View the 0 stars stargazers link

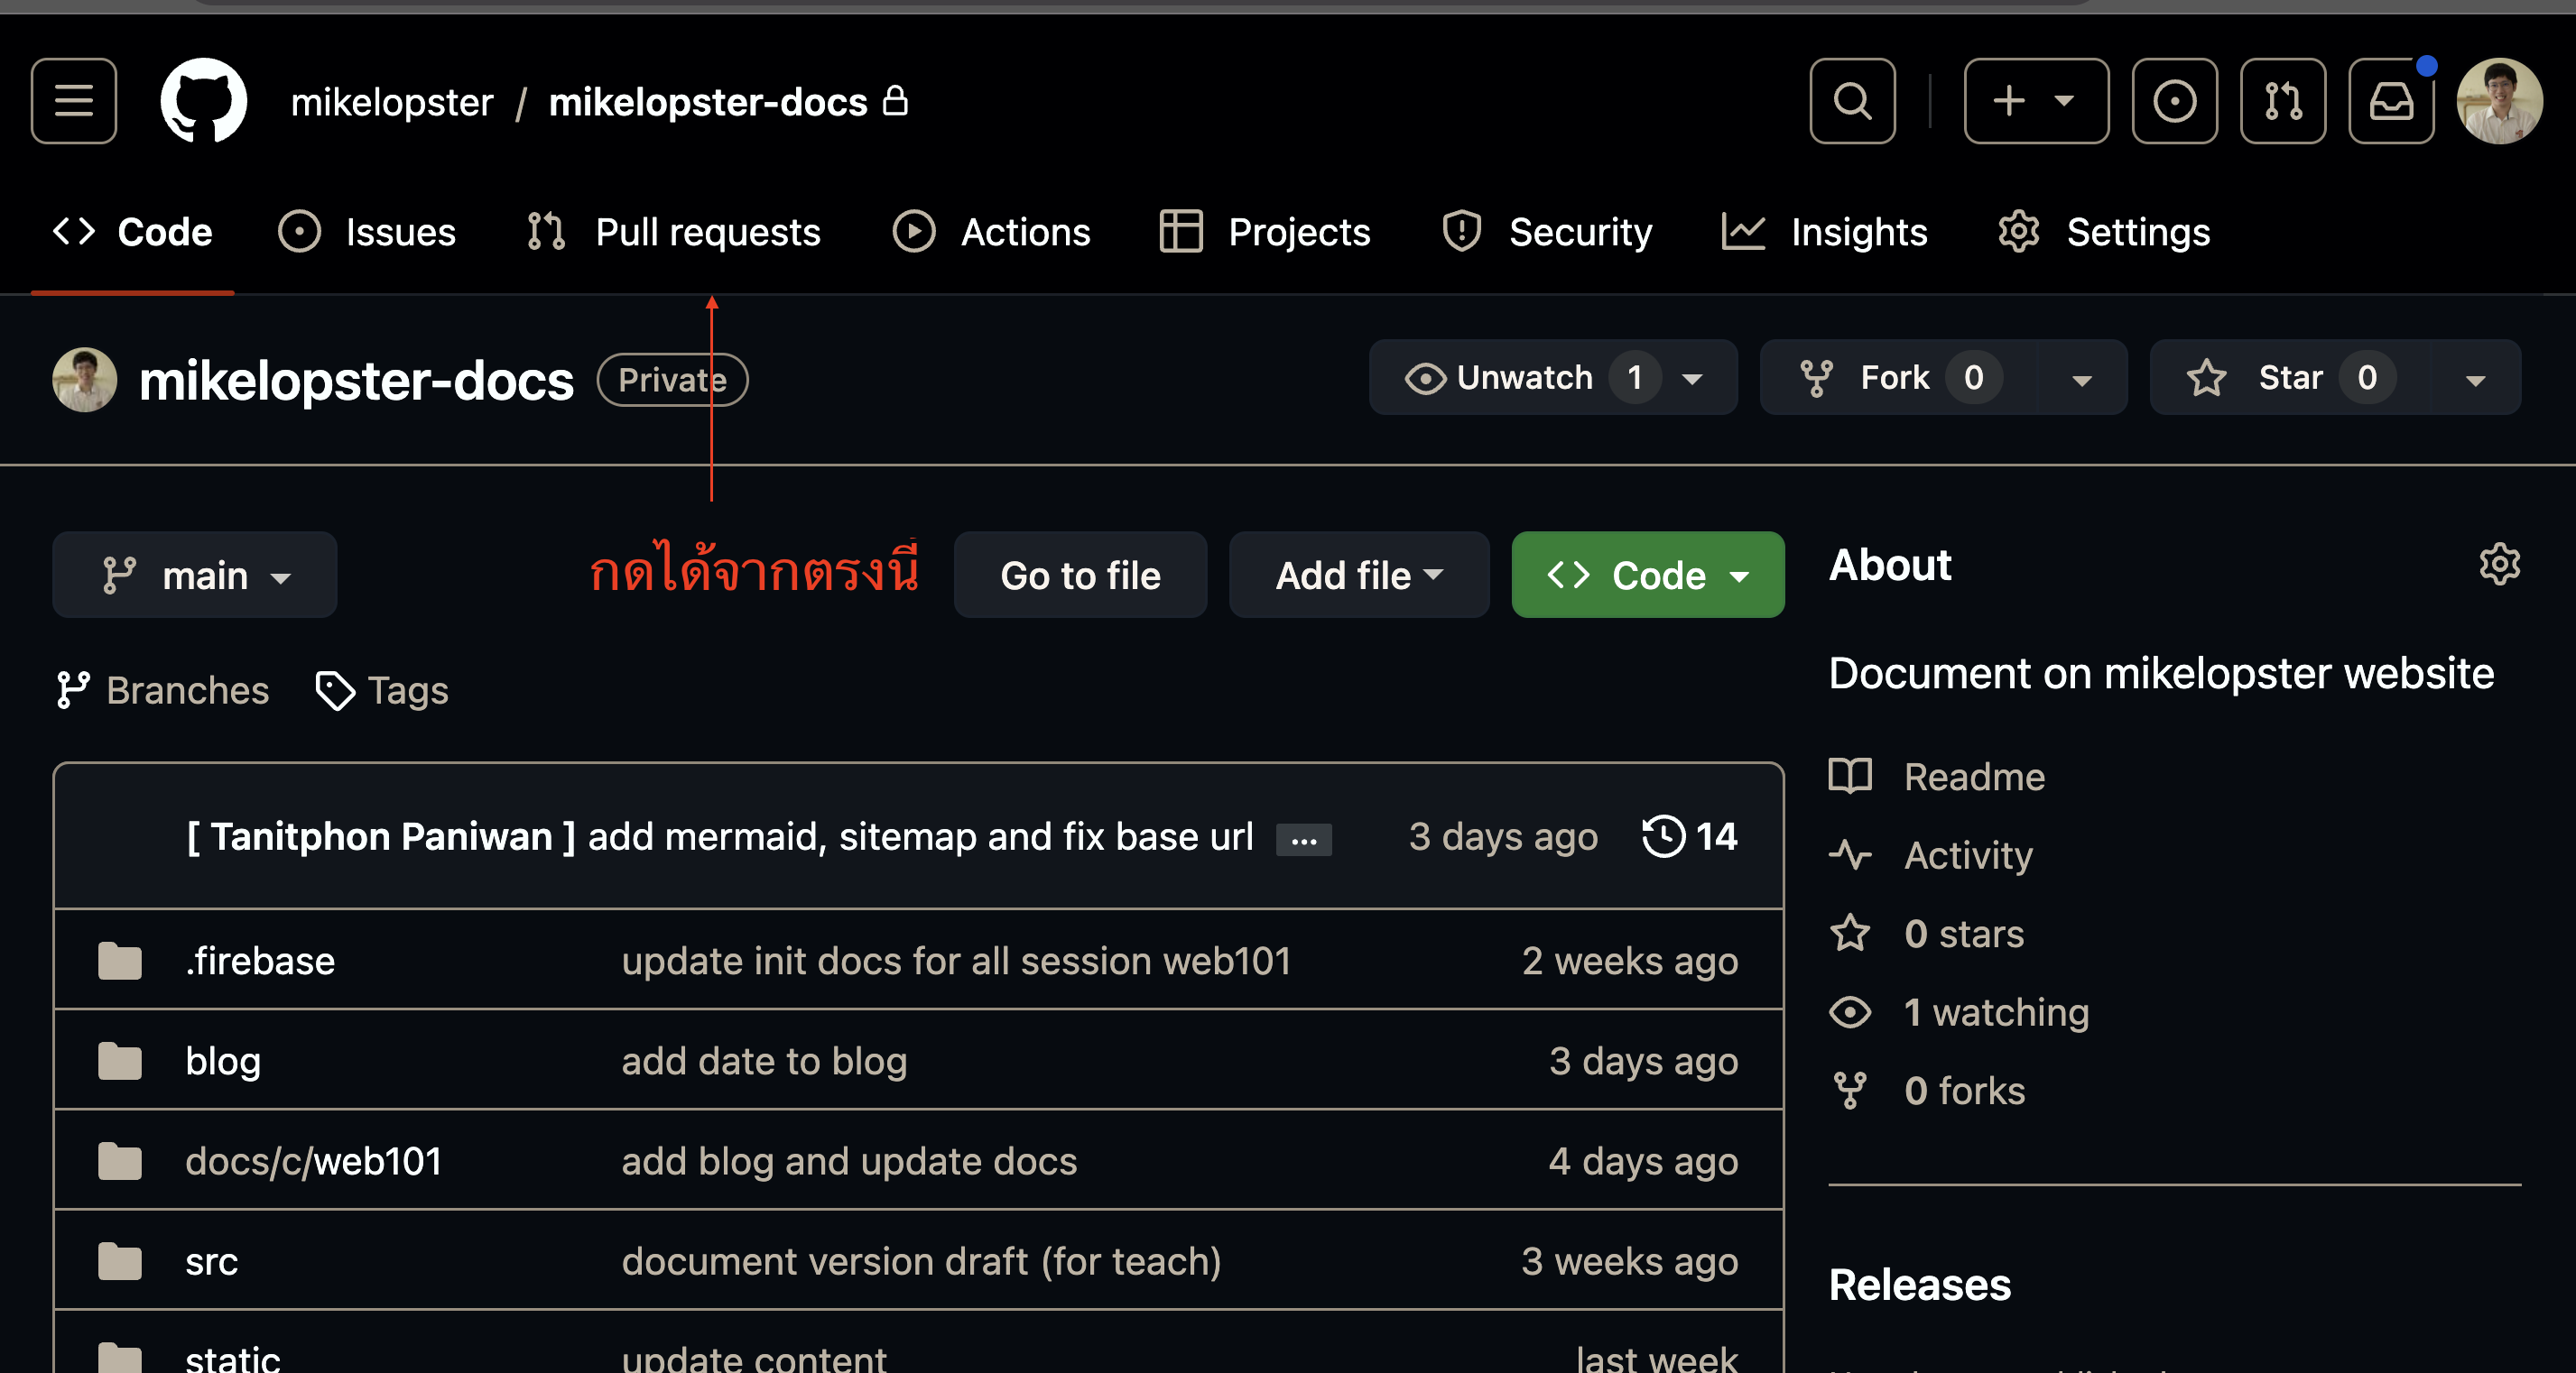pos(1927,934)
